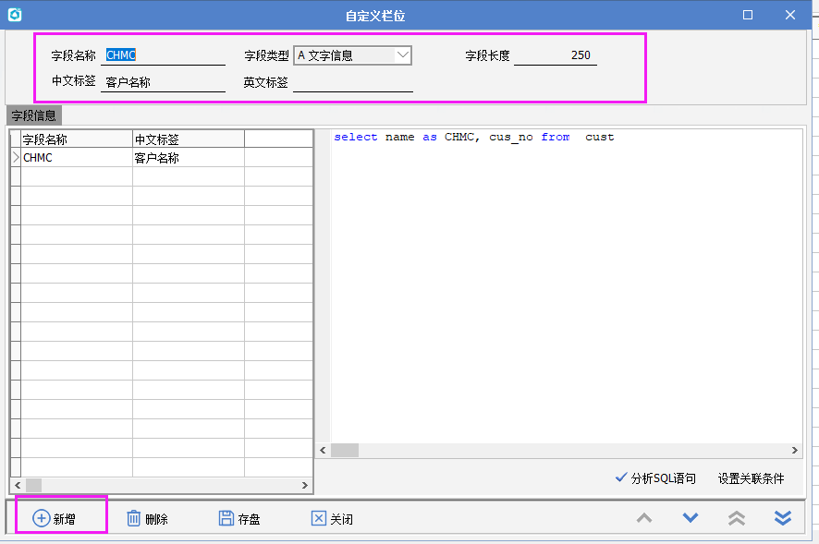Click the double up arrow icon
The width and height of the screenshot is (819, 544).
click(737, 518)
